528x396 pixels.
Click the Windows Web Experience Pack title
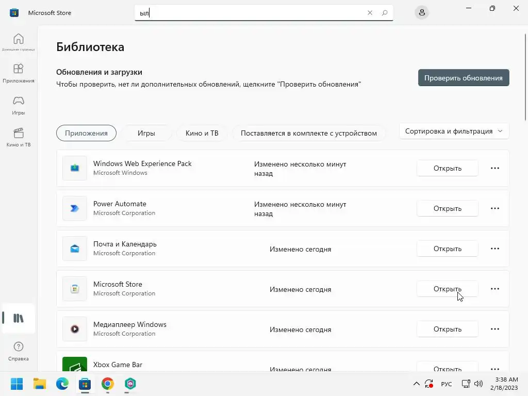142,163
